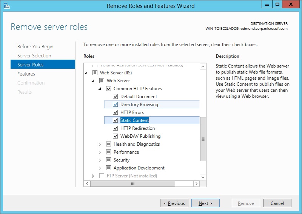The width and height of the screenshot is (302, 214).
Task: Collapse the Web Server child node
Action: [x=93, y=81]
